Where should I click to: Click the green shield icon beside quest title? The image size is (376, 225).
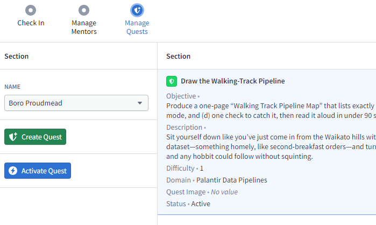tap(172, 81)
